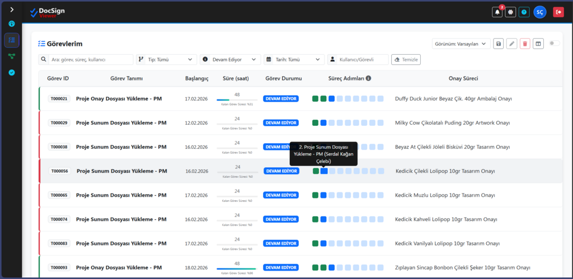Select the tasks list item in sidebar
The height and width of the screenshot is (279, 573).
click(12, 40)
